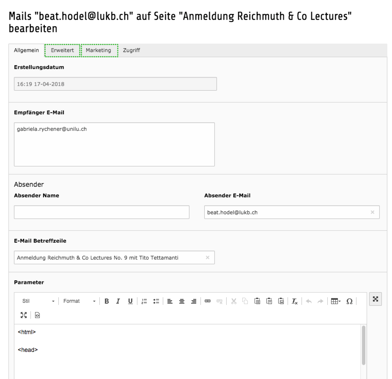Open the Zugriff tab
Screen dimensions: 392x379
coord(132,50)
